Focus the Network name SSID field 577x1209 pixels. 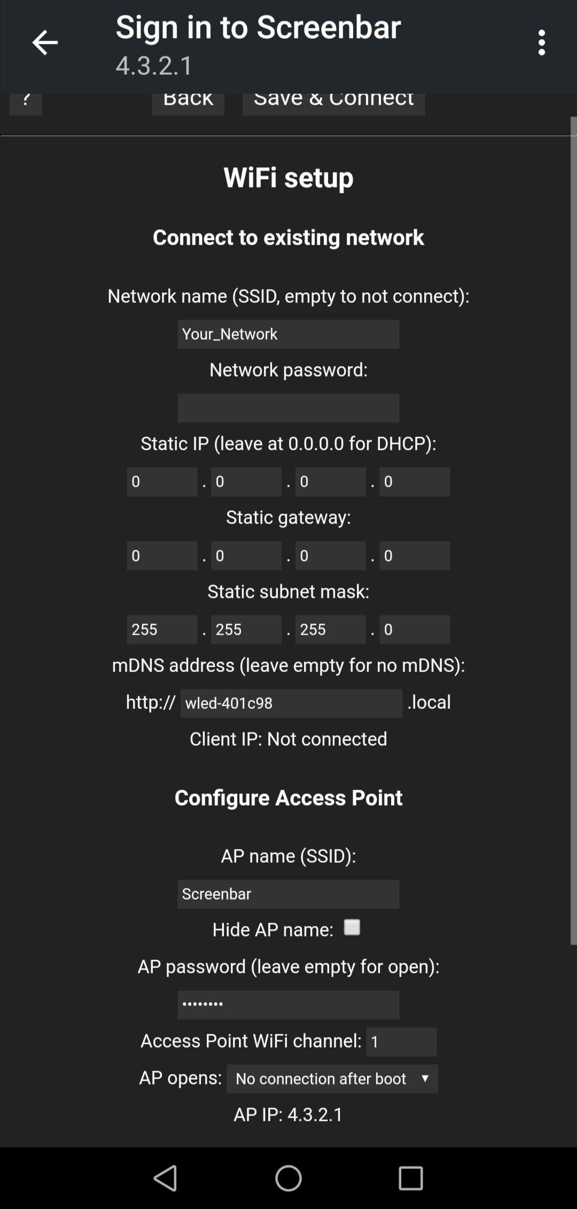point(288,334)
